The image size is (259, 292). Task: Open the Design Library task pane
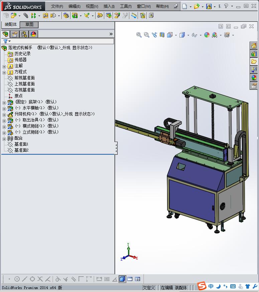pyautogui.click(x=254, y=54)
